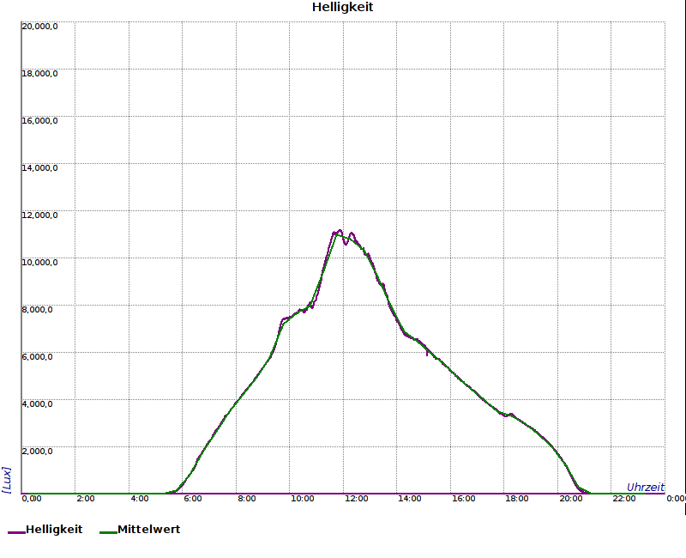Viewport: 686px width, 558px height.
Task: Click the chart title Helligkeit
Action: [342, 7]
